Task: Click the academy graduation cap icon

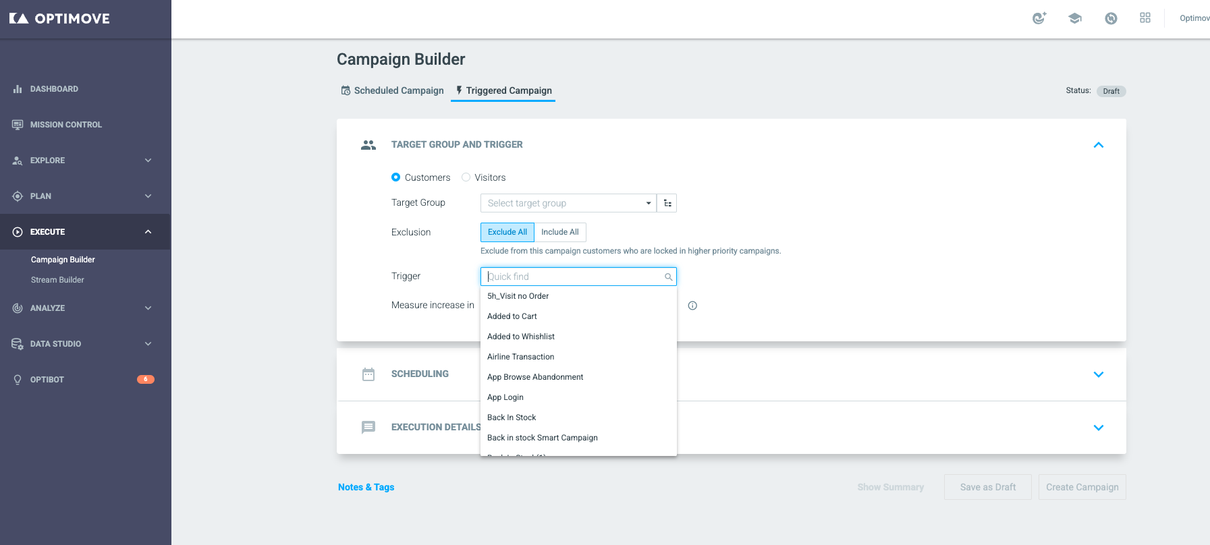Action: click(x=1075, y=18)
